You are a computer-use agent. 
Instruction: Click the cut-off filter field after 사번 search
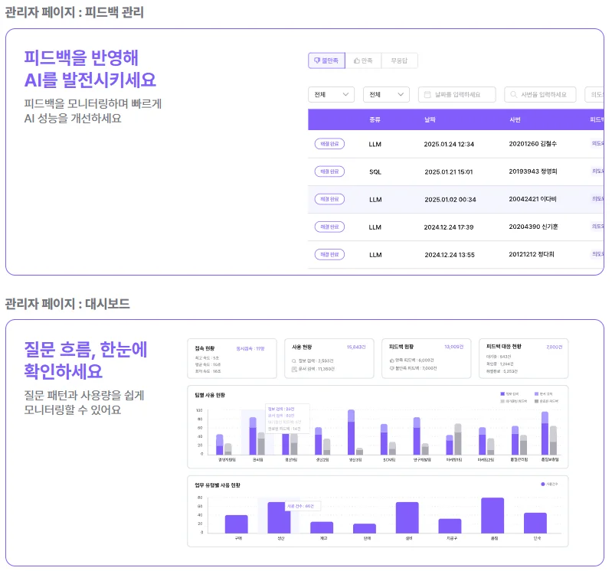pyautogui.click(x=594, y=94)
